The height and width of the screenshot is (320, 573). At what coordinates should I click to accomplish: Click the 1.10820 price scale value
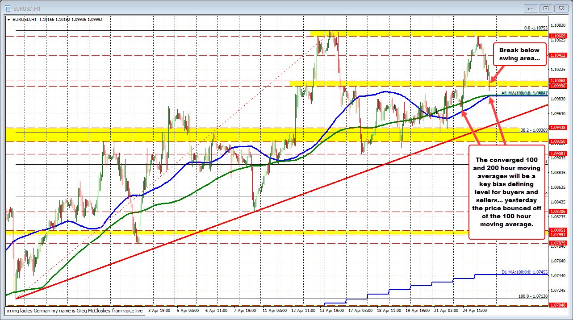[x=558, y=25]
